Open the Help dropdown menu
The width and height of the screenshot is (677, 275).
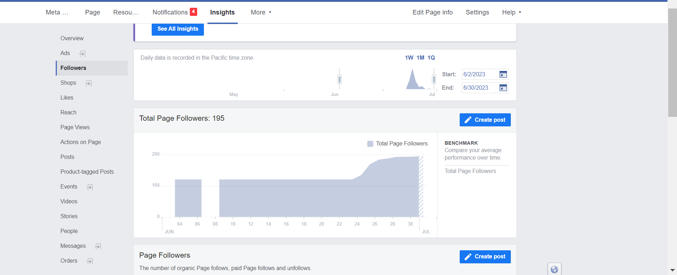coord(511,12)
